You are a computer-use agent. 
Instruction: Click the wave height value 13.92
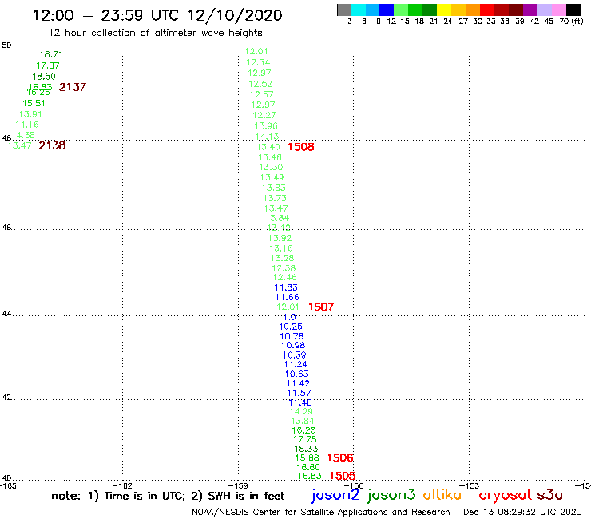pos(280,238)
